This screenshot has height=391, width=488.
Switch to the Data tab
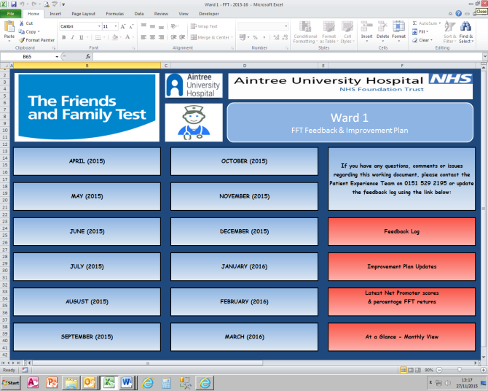point(139,14)
